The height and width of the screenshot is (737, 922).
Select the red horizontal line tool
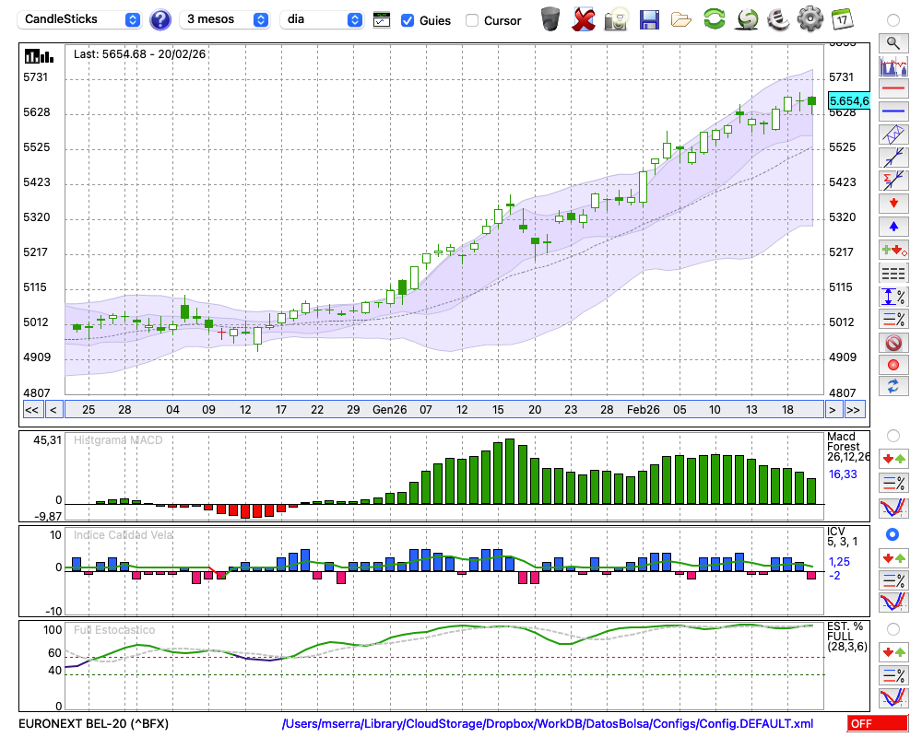click(892, 89)
